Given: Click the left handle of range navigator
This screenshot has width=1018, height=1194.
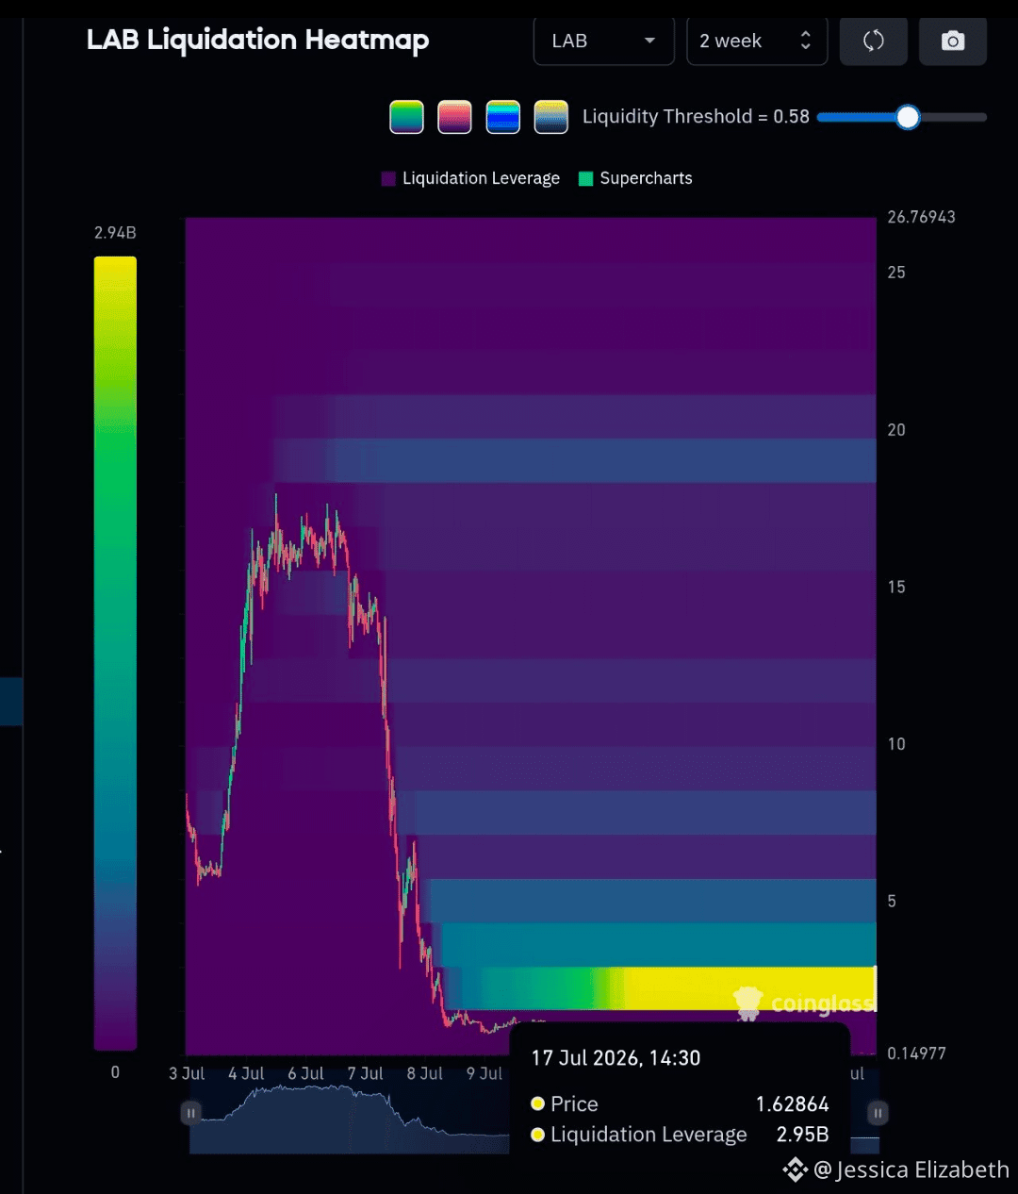Looking at the screenshot, I should pos(190,1113).
